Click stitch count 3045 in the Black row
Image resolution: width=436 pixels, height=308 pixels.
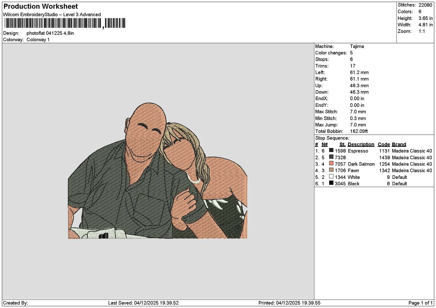[340, 184]
